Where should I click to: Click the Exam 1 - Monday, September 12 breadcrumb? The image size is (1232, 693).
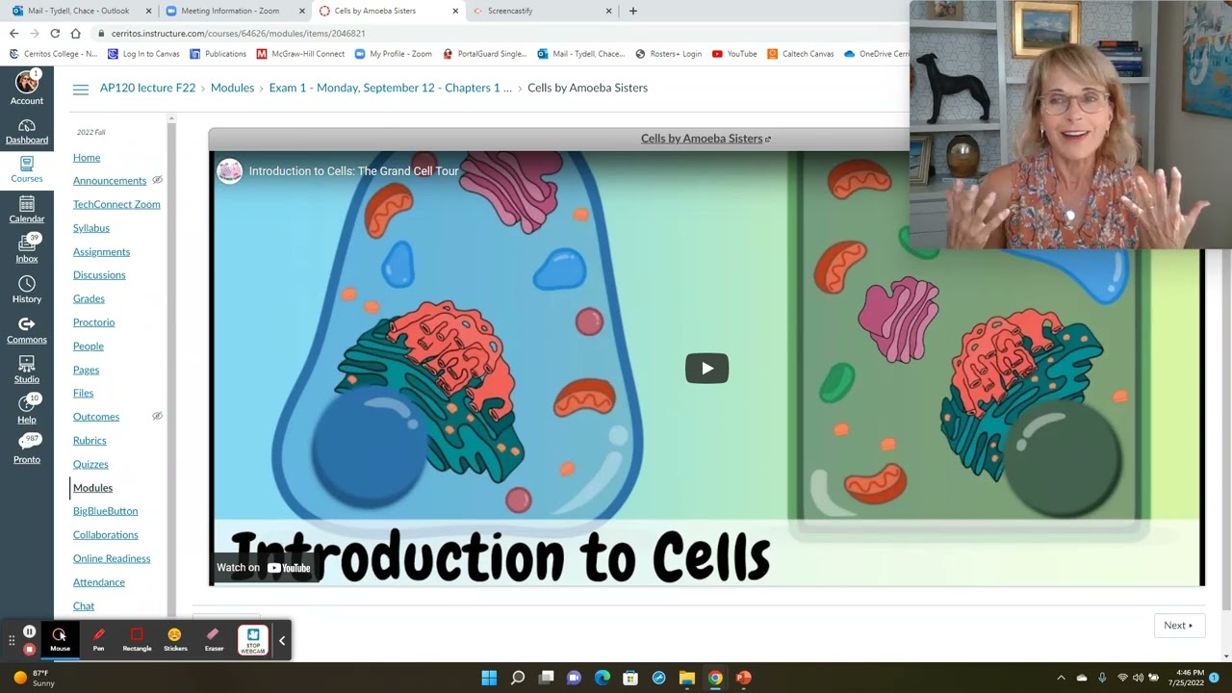click(x=391, y=88)
